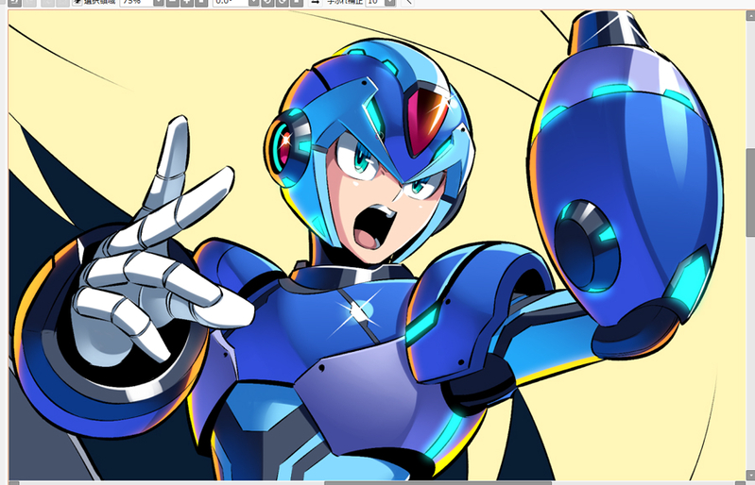
Task: Click the vertical scrollbar thumb
Action: point(750,192)
